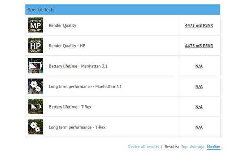
Task: Open the Render Quality - HP PSNR result
Action: (199, 46)
